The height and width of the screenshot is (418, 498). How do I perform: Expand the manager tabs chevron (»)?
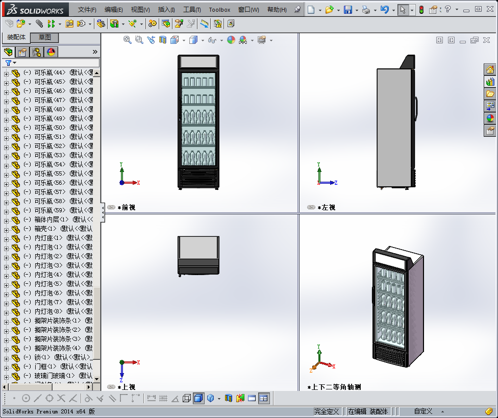tap(94, 52)
